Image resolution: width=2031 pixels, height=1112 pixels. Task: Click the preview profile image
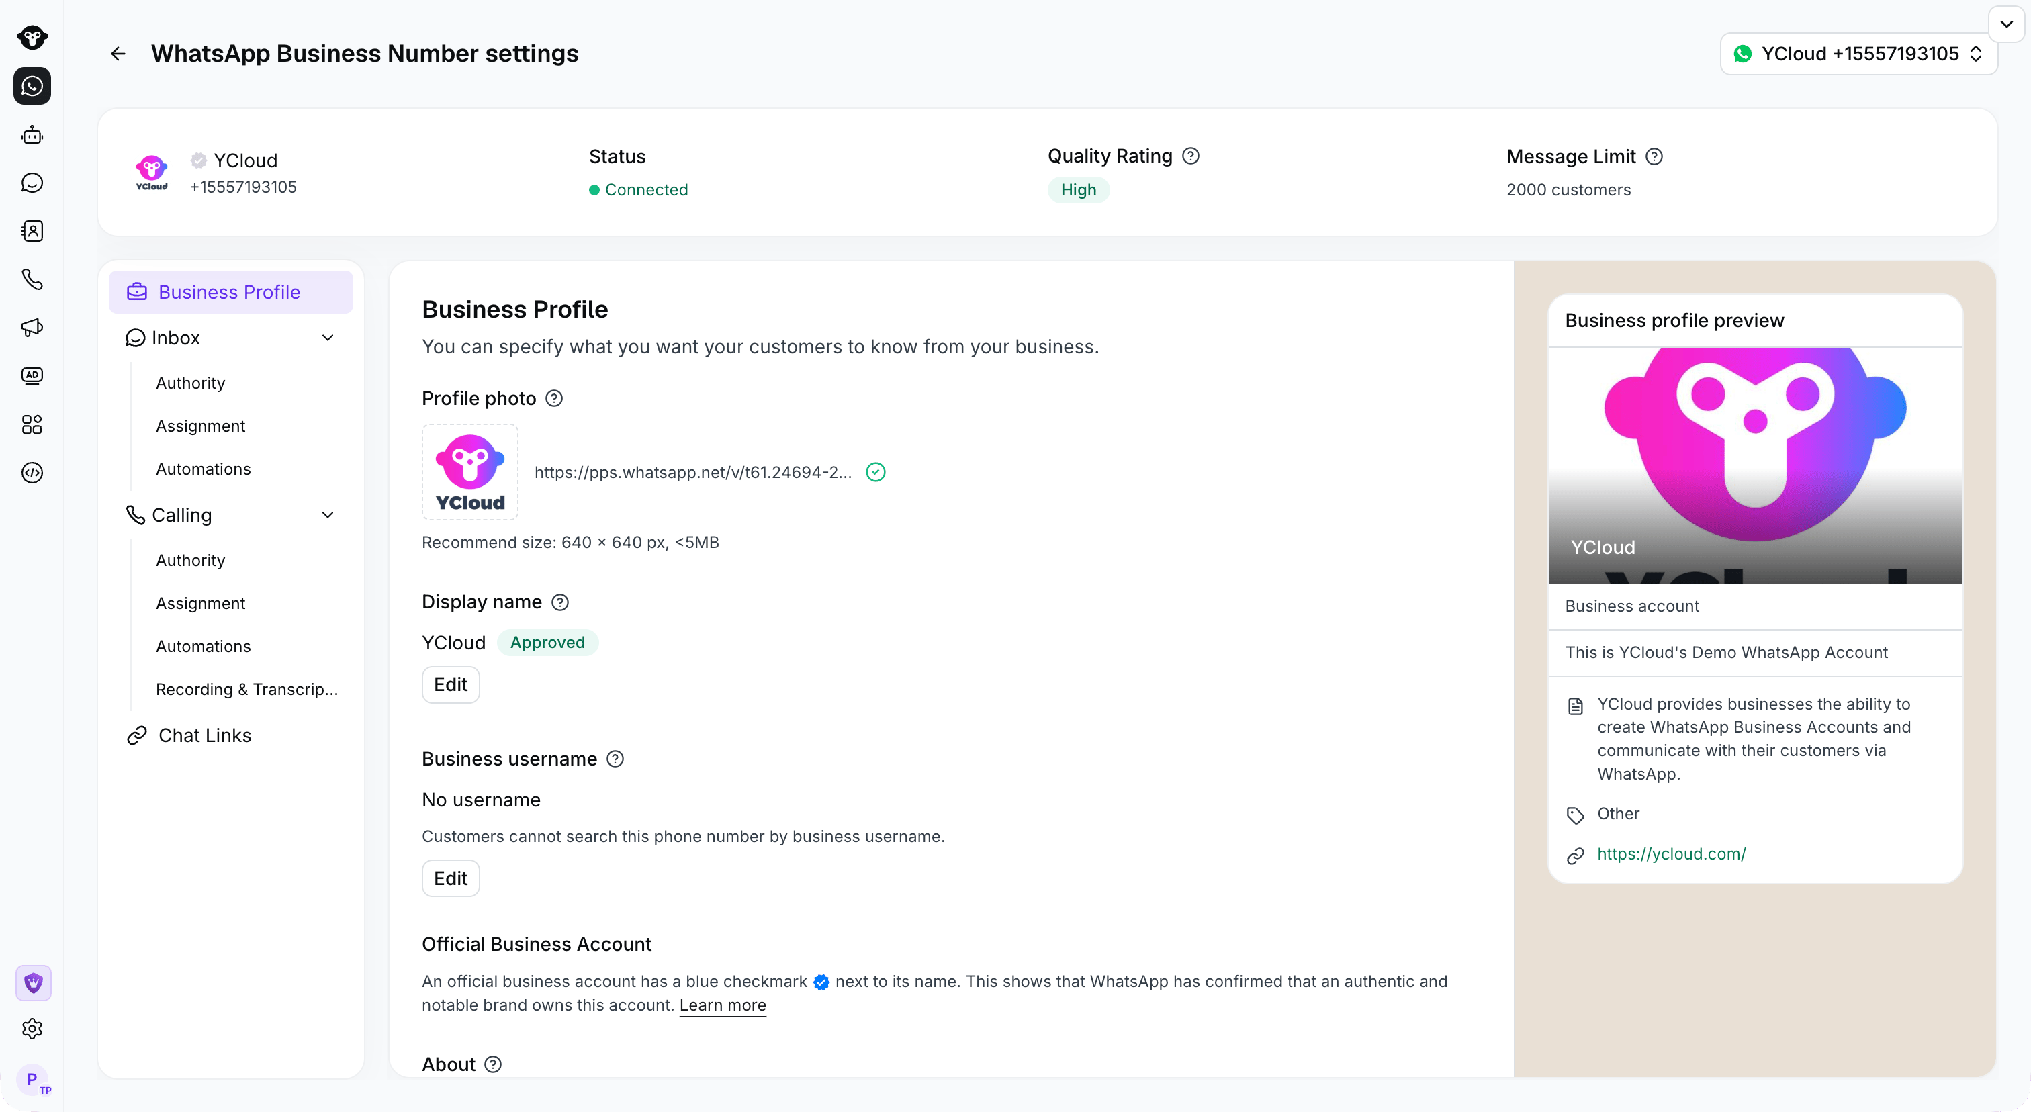(x=1755, y=466)
